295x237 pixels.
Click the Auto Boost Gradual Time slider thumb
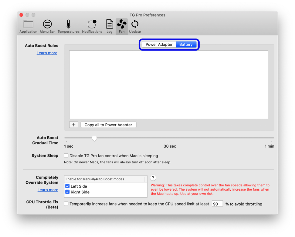coord(94,139)
